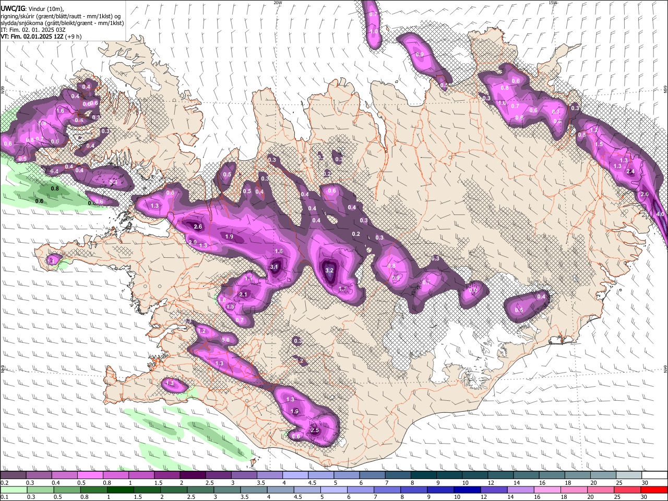Click the 2.1 snowfall value on map
The image size is (668, 501).
pos(243,294)
